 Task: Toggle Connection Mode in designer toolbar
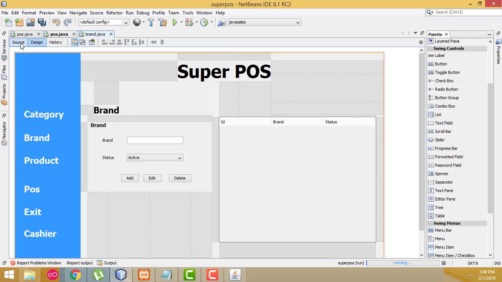click(83, 42)
